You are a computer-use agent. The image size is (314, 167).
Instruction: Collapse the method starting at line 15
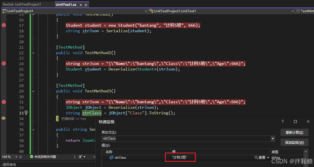click(33, 14)
